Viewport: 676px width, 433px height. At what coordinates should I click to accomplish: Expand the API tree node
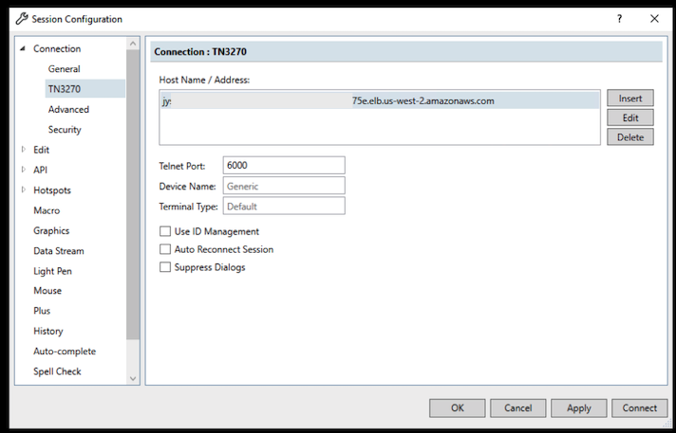point(23,170)
